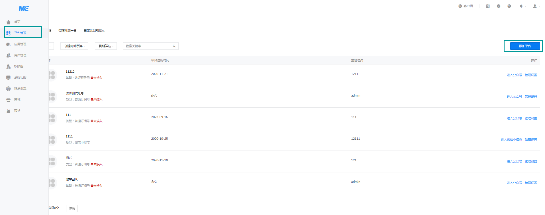
Task: Open 系统功能 in the sidebar
Action: (20, 77)
